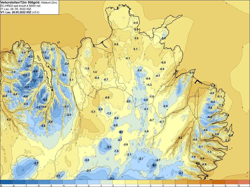
Task: Select the legend swatch between 0 and 1
Action: tap(119, 182)
